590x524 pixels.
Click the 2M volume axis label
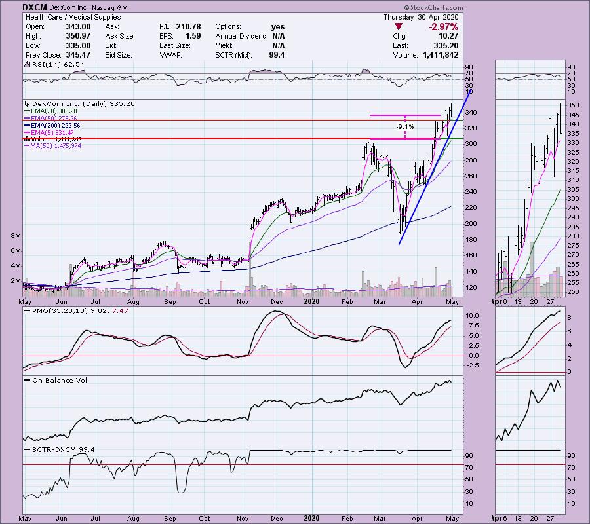[x=16, y=281]
